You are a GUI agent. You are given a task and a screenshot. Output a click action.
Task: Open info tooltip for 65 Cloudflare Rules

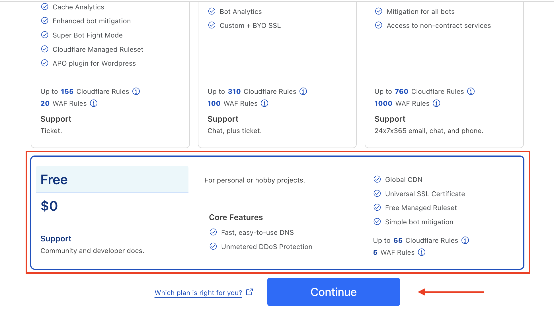465,240
